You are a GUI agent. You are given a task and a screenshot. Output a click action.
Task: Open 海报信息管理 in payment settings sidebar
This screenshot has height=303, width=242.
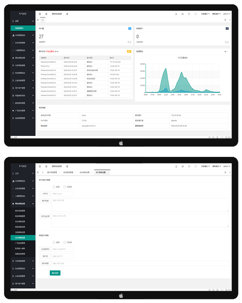[23, 254]
